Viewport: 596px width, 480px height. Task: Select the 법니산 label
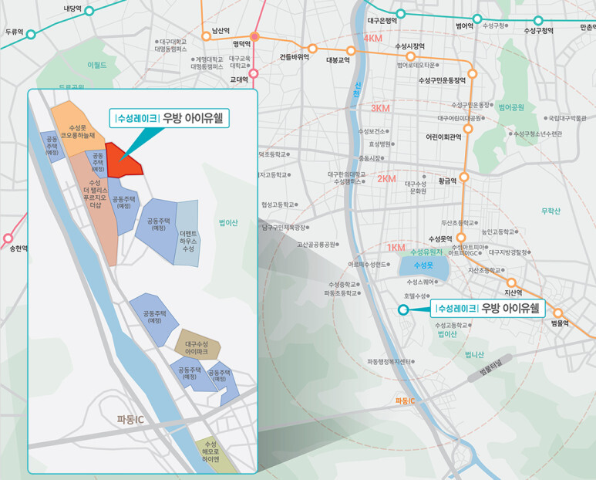pos(474,355)
